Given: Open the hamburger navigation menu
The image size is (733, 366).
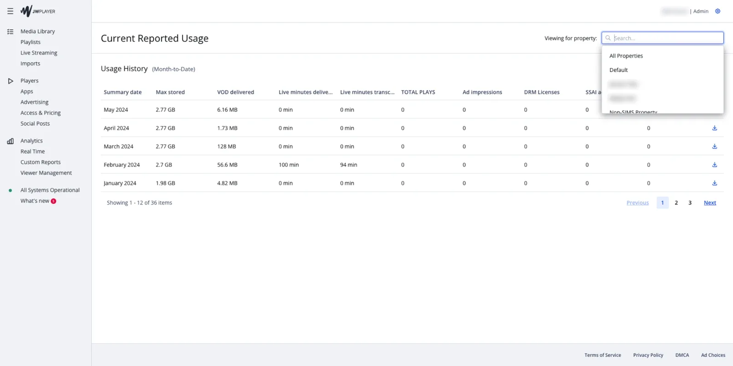Looking at the screenshot, I should click(10, 11).
